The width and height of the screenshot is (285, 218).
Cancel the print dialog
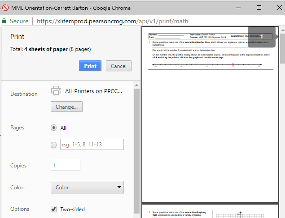pyautogui.click(x=118, y=66)
